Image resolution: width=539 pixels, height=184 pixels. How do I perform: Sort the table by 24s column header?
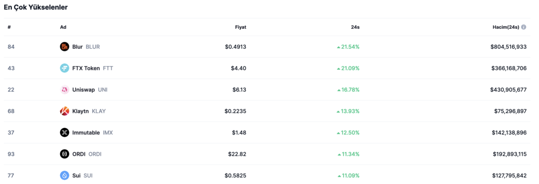tap(355, 27)
